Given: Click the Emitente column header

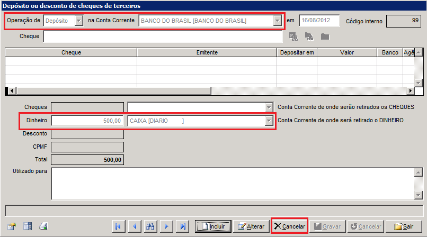Looking at the screenshot, I should click(207, 52).
